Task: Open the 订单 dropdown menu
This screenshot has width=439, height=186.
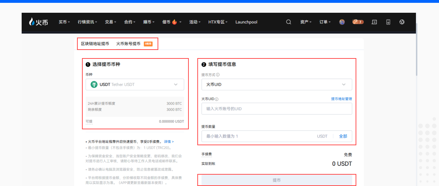Action: [325, 22]
